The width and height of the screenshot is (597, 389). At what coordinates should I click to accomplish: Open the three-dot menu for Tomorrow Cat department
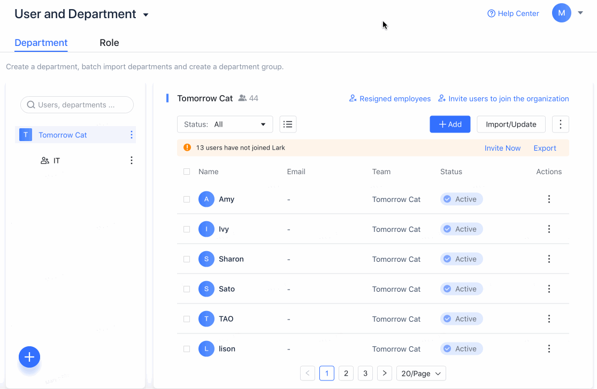pyautogui.click(x=132, y=135)
